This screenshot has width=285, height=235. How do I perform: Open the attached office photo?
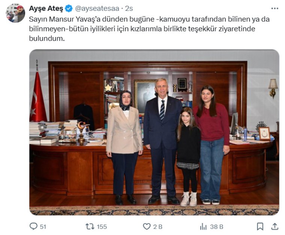point(154,132)
